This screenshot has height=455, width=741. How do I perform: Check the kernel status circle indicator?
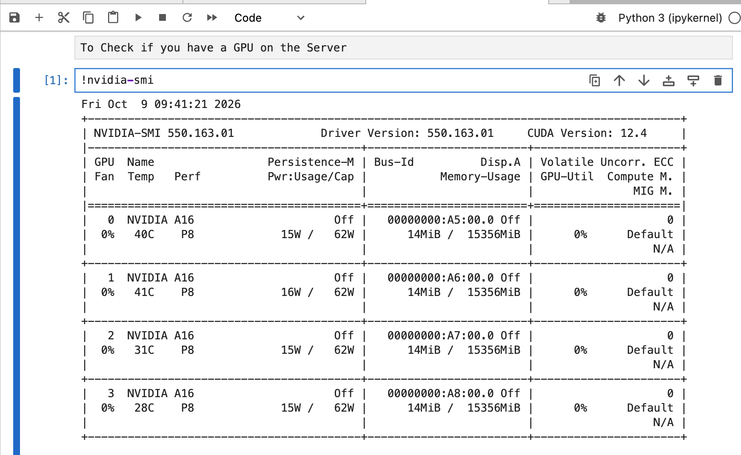[735, 18]
